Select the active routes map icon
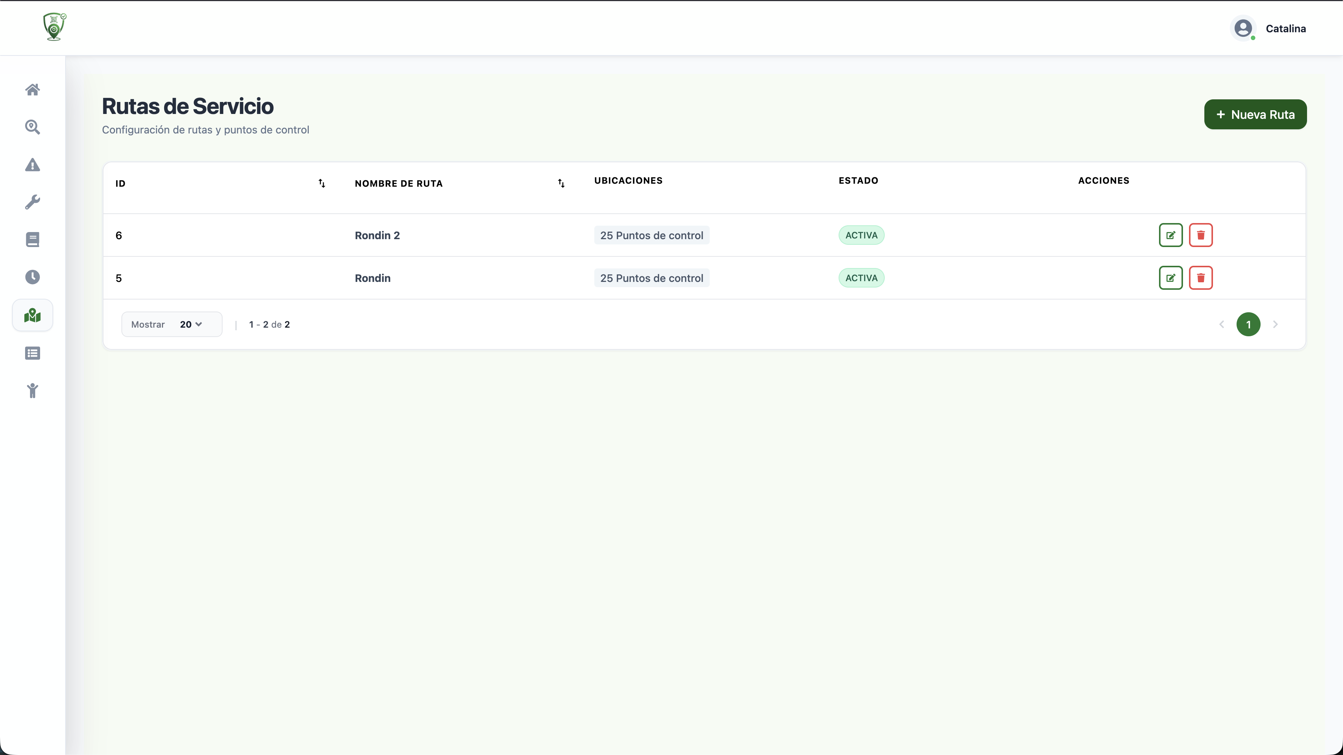The image size is (1343, 755). 32,315
